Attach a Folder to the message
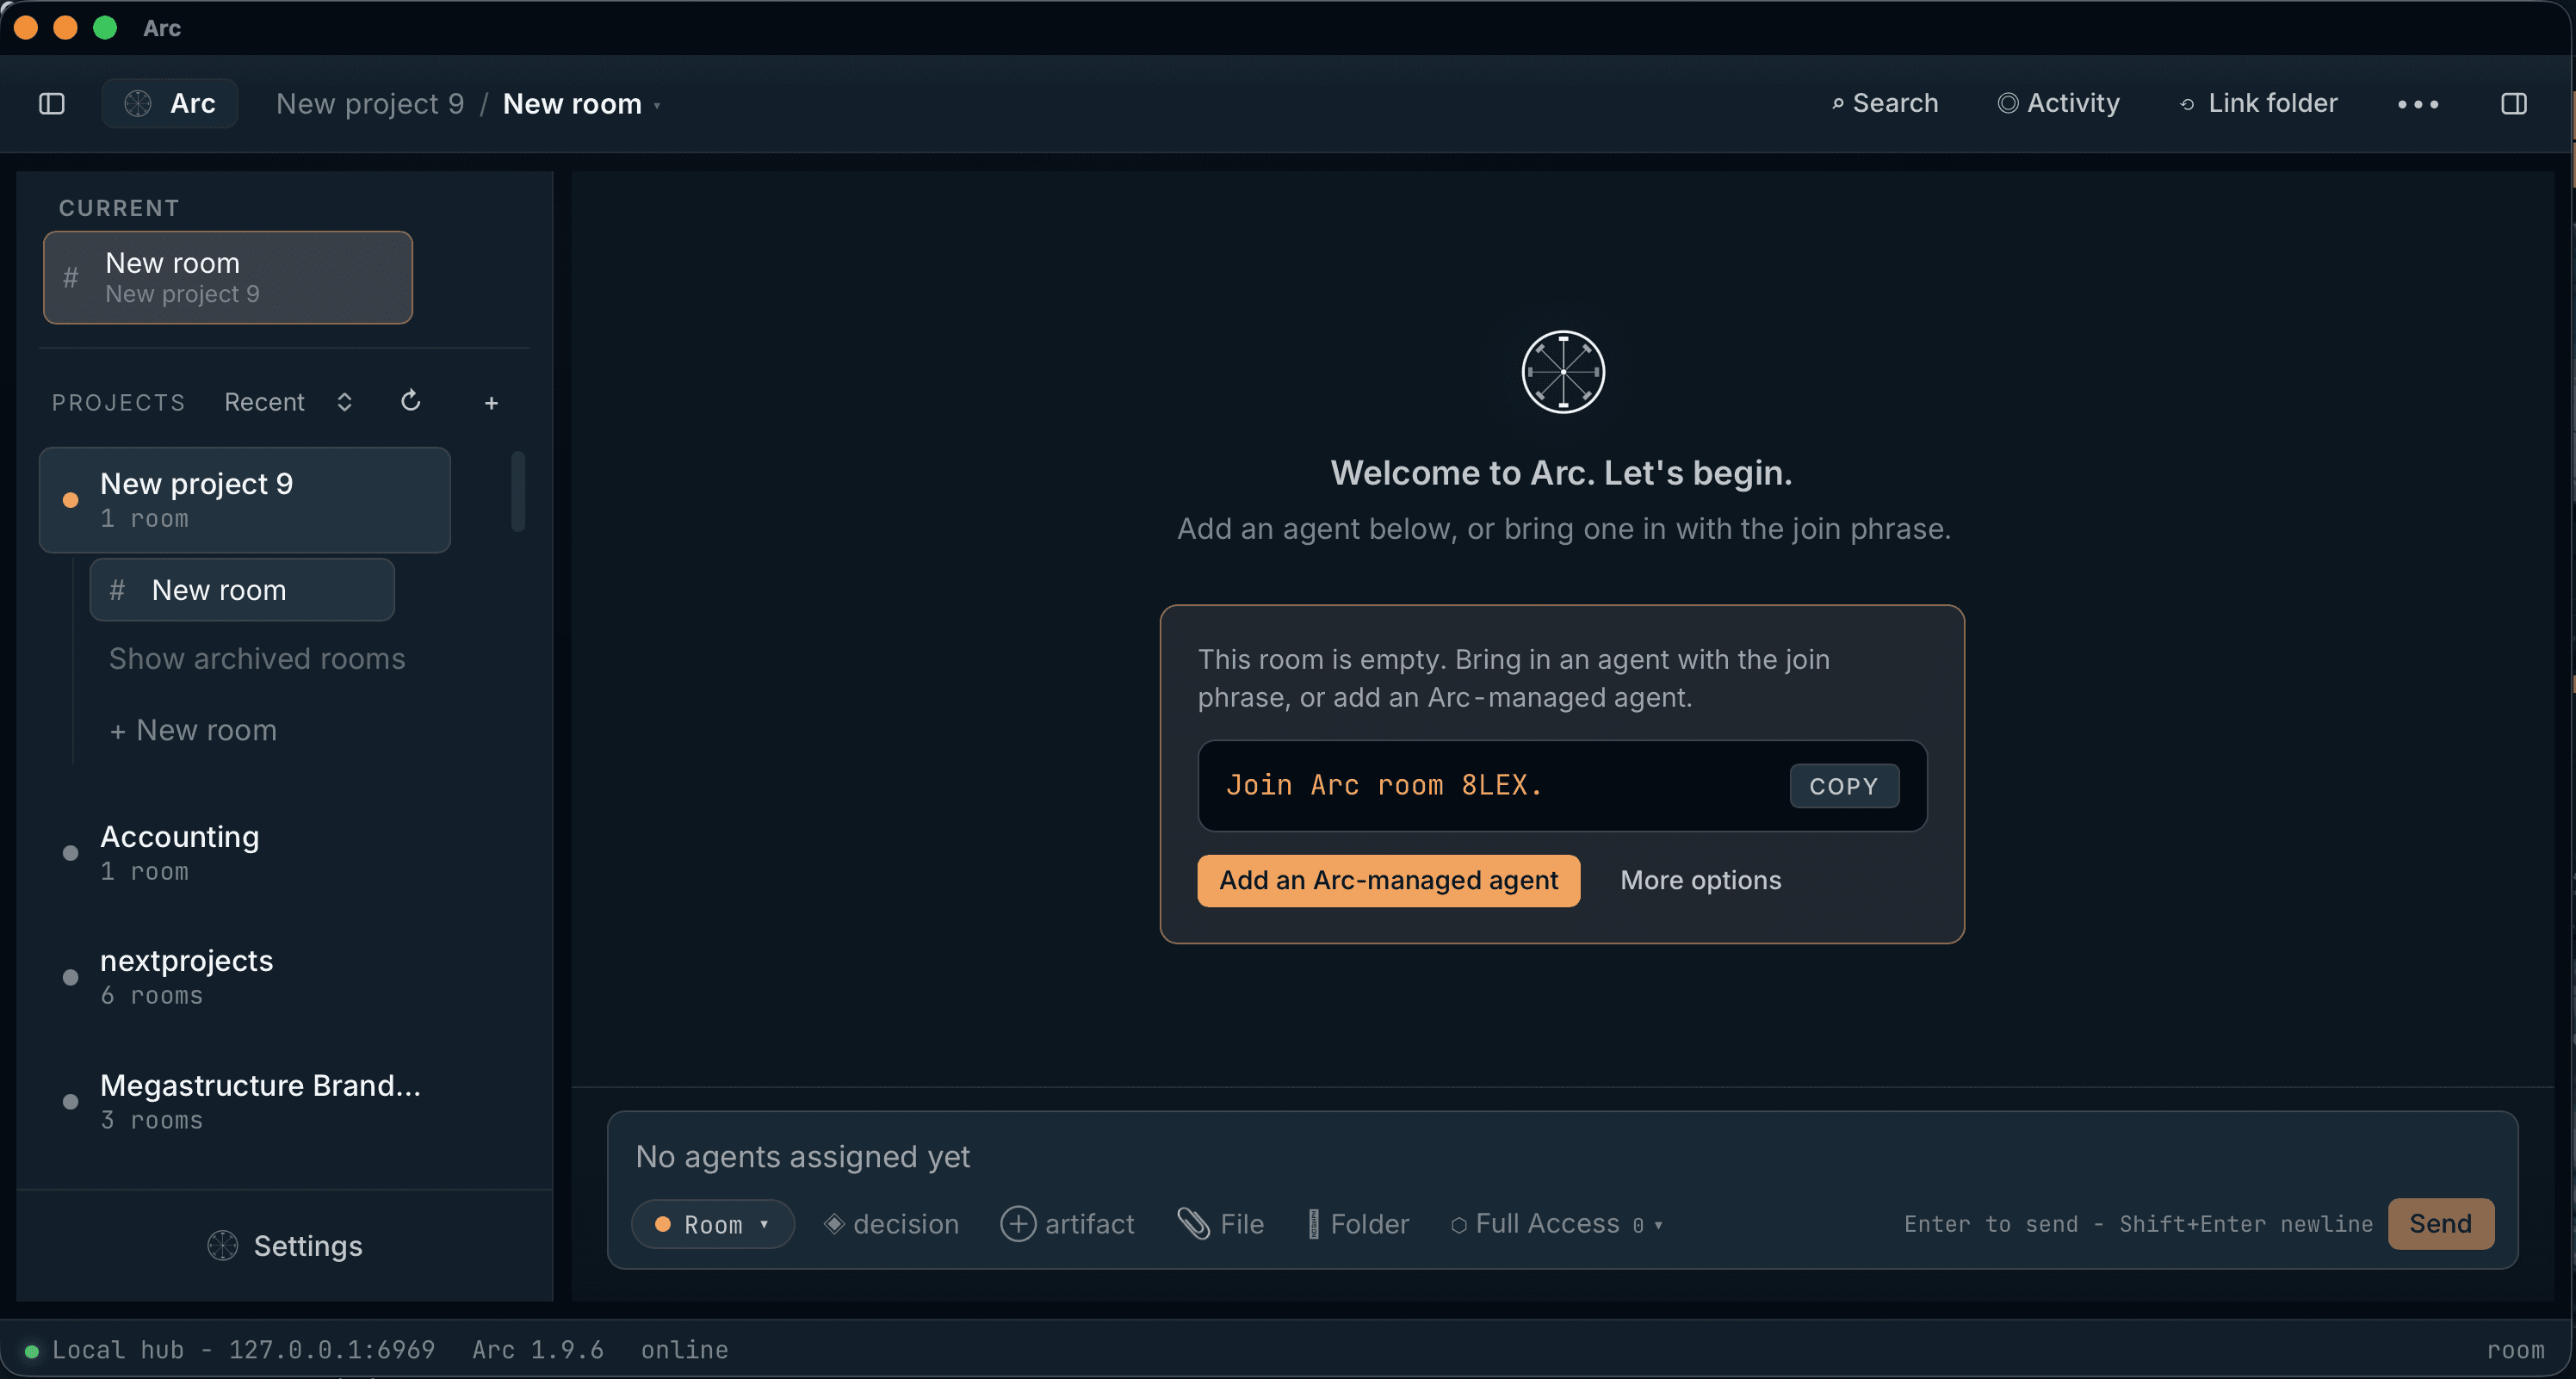 [1358, 1224]
